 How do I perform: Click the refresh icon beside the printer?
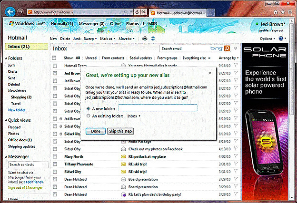[x=153, y=39]
